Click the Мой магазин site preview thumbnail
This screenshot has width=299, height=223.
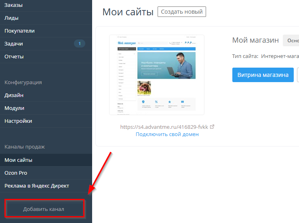157,74
